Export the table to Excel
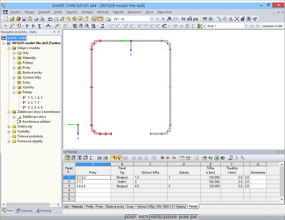The height and width of the screenshot is (220, 285). (x=216, y=158)
